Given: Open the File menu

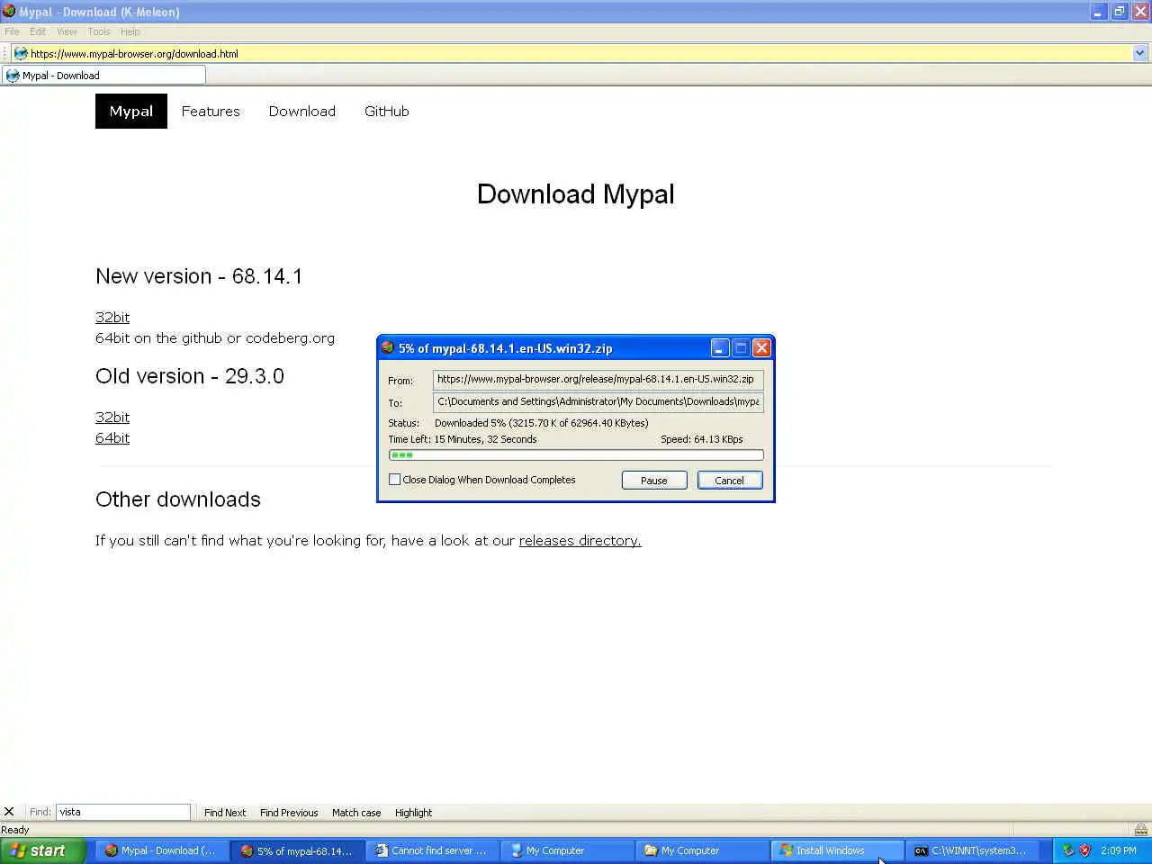Looking at the screenshot, I should tap(13, 31).
